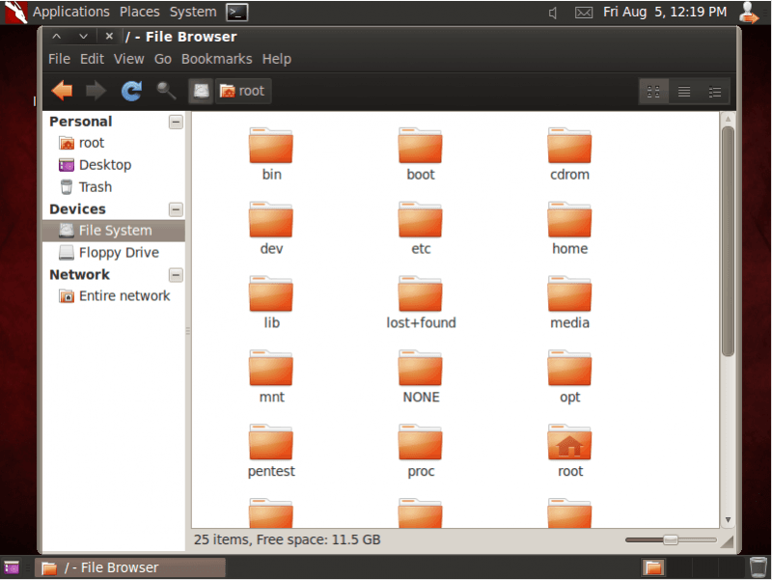Click the vertical scrollbar thumb
Screen dimensions: 772x580
tap(729, 241)
